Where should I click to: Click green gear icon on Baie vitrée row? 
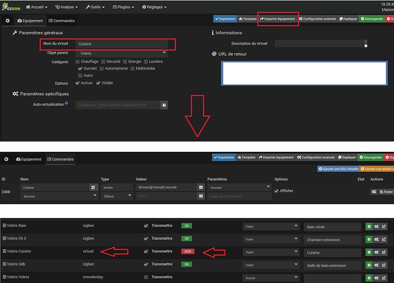click(x=369, y=227)
